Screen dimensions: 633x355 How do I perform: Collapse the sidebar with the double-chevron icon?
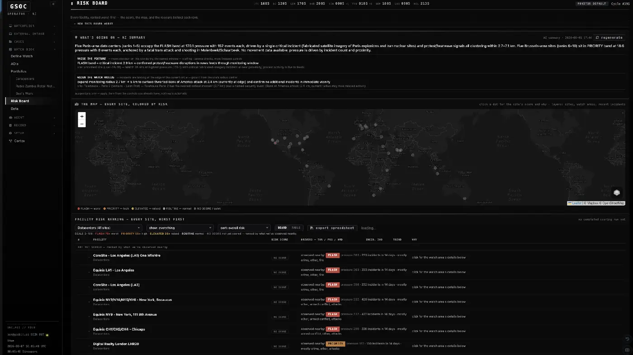pyautogui.click(x=53, y=4)
